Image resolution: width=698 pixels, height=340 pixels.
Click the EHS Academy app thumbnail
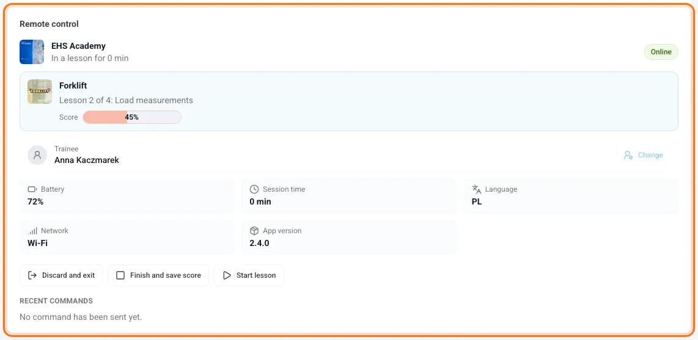coord(32,52)
